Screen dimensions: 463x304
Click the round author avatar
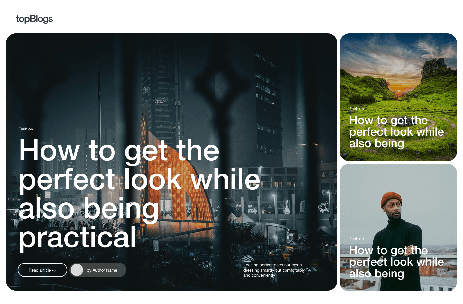[77, 270]
